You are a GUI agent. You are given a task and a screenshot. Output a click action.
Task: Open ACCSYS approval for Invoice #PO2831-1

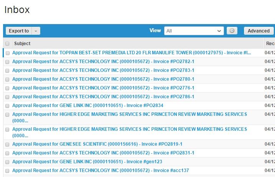coord(103,153)
